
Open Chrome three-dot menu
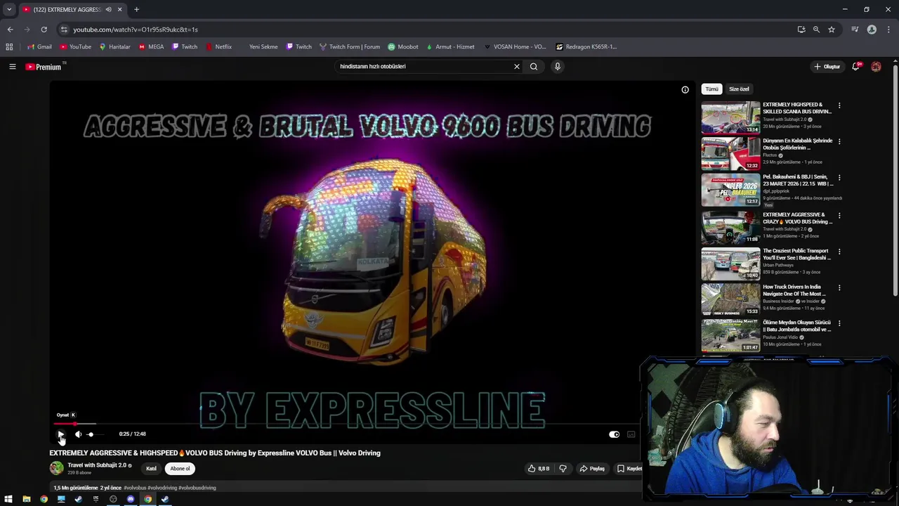pyautogui.click(x=889, y=30)
